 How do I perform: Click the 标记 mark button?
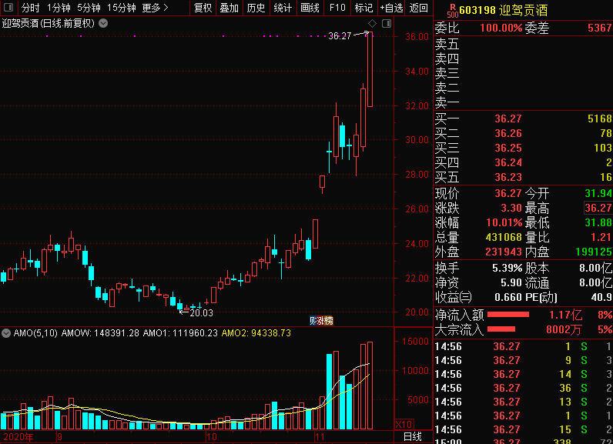pyautogui.click(x=363, y=8)
